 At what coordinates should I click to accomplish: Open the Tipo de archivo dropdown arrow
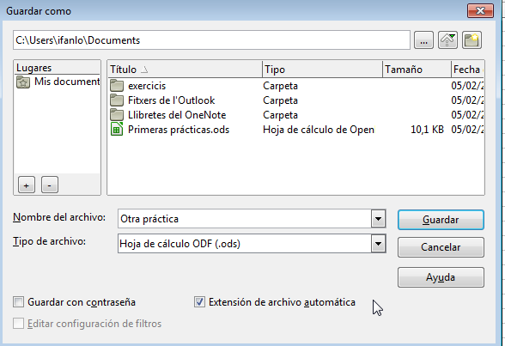click(x=378, y=244)
